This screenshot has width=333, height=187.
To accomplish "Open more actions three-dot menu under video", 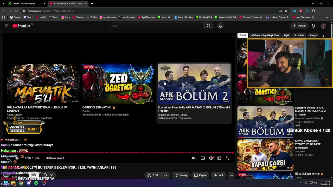I will [x=231, y=175].
